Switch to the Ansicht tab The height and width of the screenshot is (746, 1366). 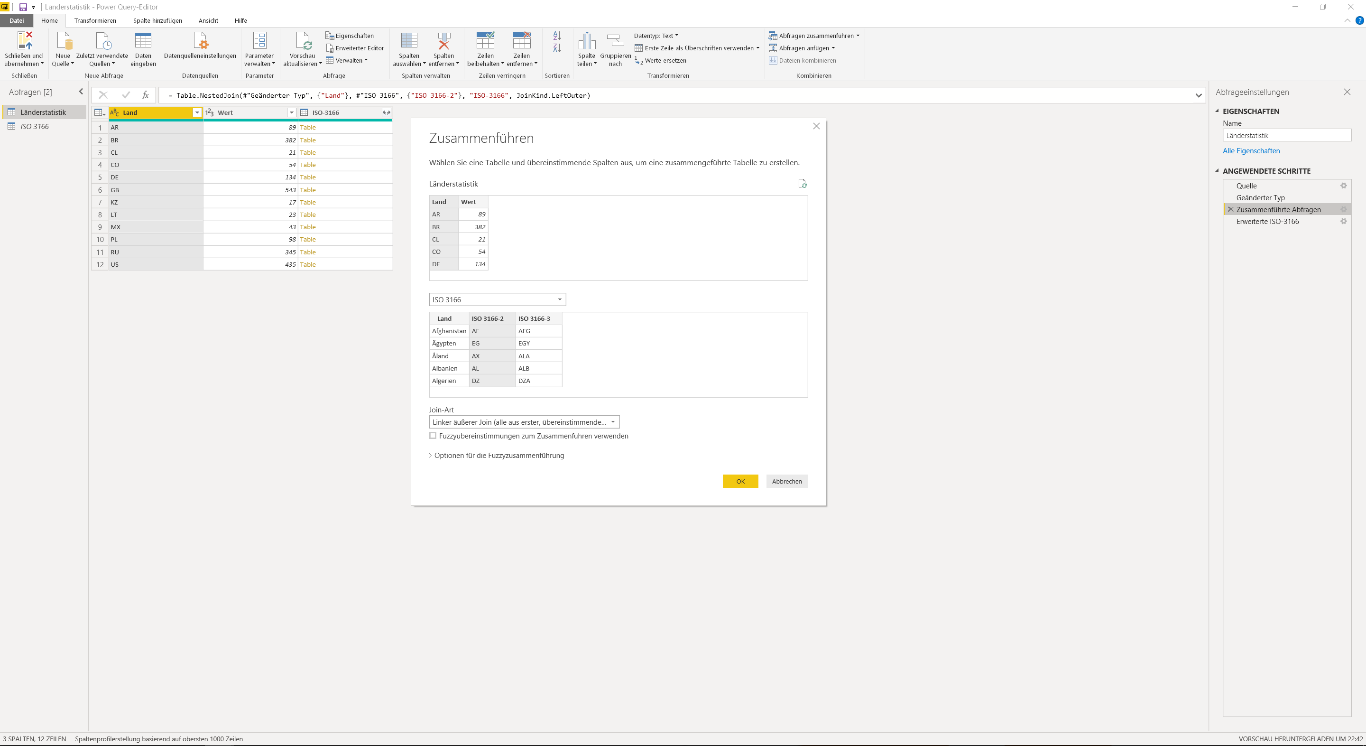click(x=208, y=20)
